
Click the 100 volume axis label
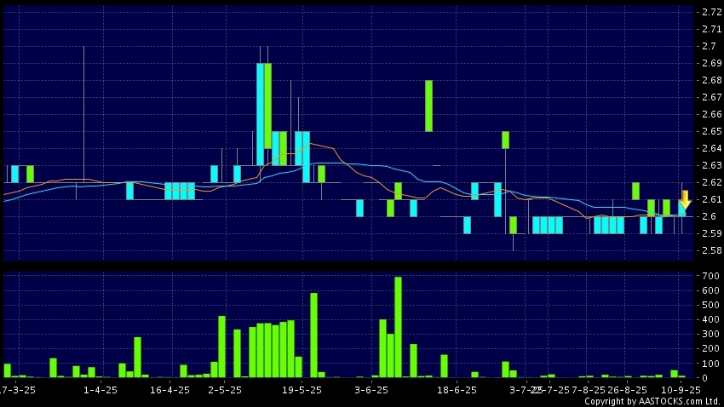click(x=710, y=364)
